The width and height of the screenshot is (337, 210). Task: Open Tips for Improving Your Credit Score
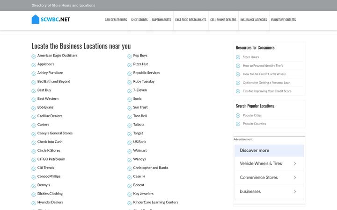267,91
